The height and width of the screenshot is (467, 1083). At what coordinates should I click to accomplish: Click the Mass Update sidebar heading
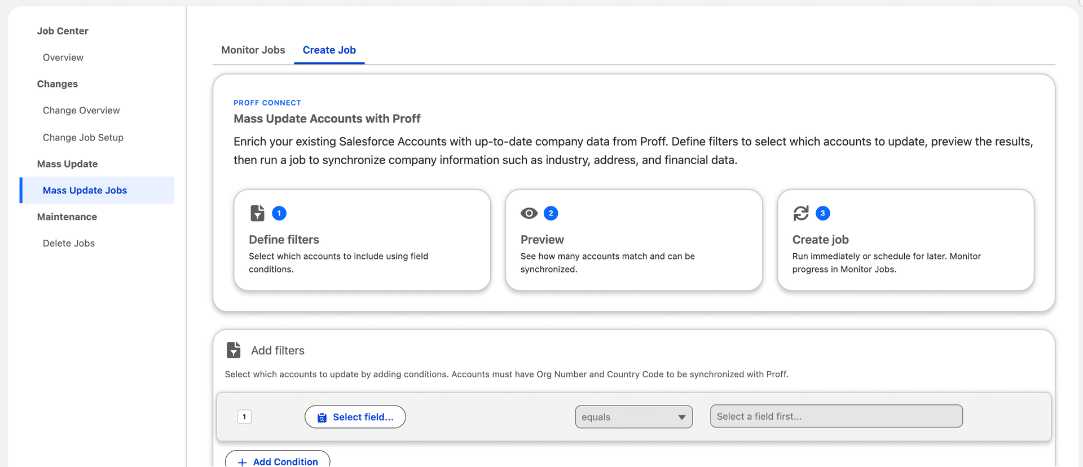tap(67, 164)
